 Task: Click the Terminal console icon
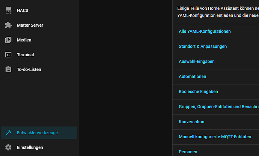(x=8, y=55)
